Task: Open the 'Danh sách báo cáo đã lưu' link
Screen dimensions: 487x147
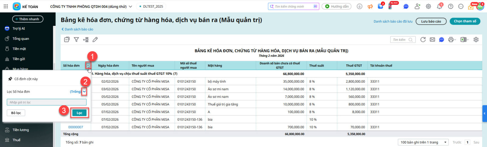Action: click(x=393, y=21)
